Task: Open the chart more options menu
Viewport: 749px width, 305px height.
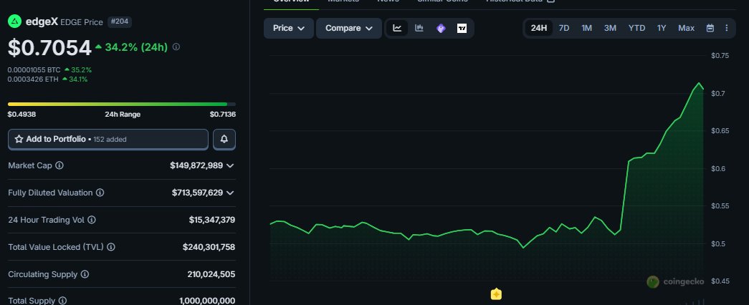Action: pyautogui.click(x=727, y=28)
